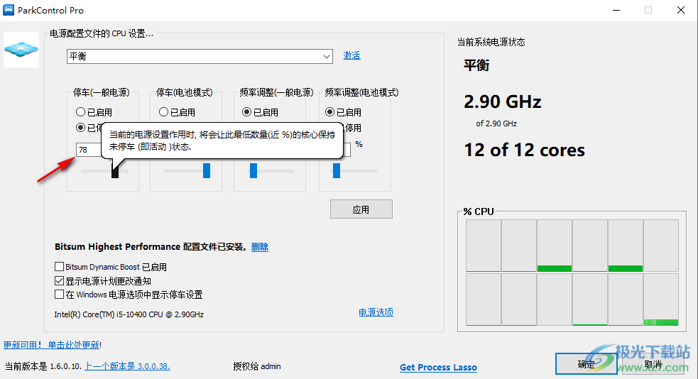Image resolution: width=698 pixels, height=379 pixels.
Task: Close the ParkControl Pro window
Action: coord(681,10)
